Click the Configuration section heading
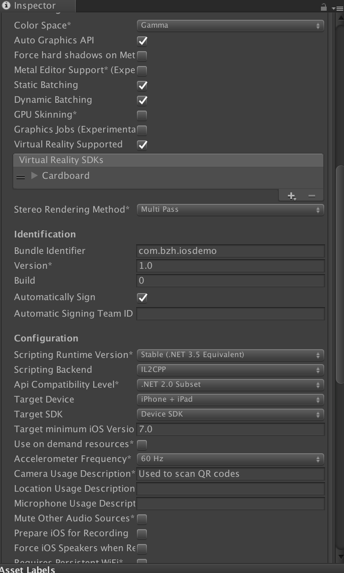 tap(46, 339)
